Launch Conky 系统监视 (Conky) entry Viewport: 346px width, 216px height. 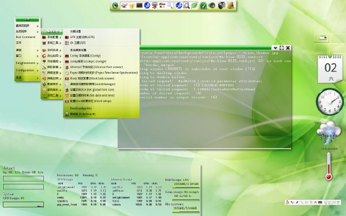101,56
